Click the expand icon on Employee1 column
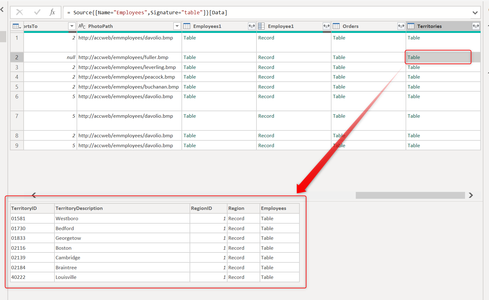Viewport: 489px width, 300px height. [326, 26]
